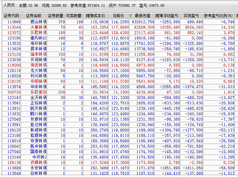
Task: Select code 113532 cell
Action: click(x=14, y=44)
